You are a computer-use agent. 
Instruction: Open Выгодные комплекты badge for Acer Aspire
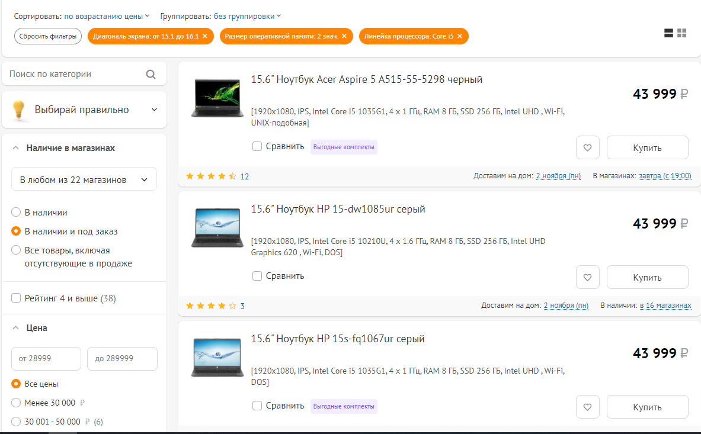click(x=344, y=147)
